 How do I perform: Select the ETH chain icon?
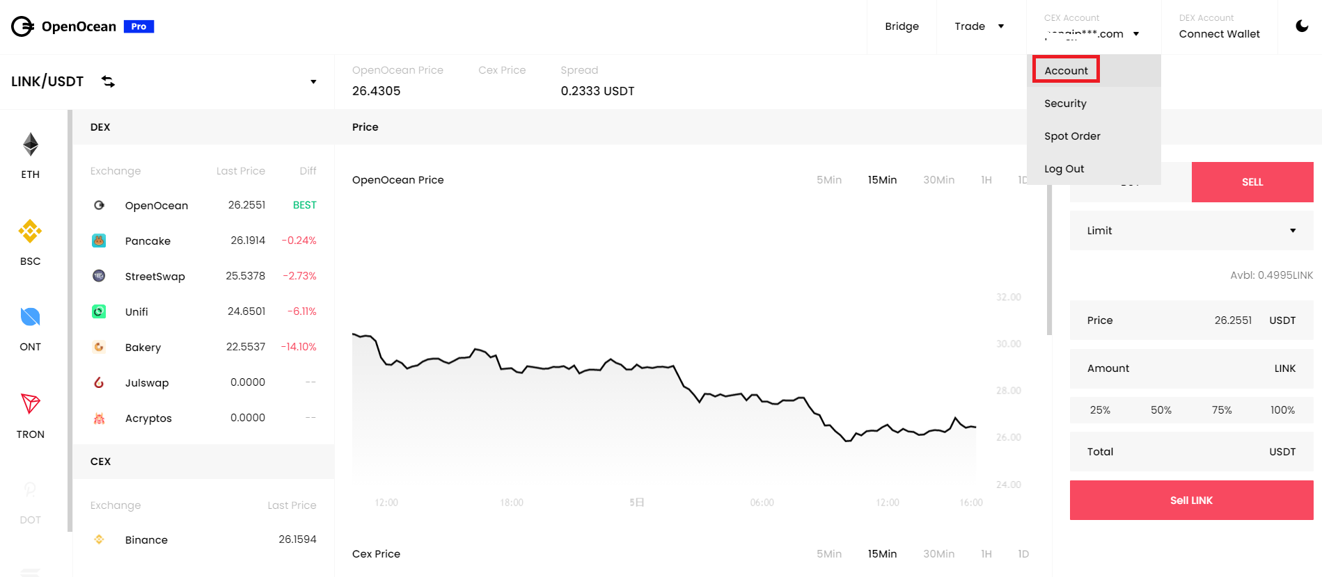tap(31, 145)
